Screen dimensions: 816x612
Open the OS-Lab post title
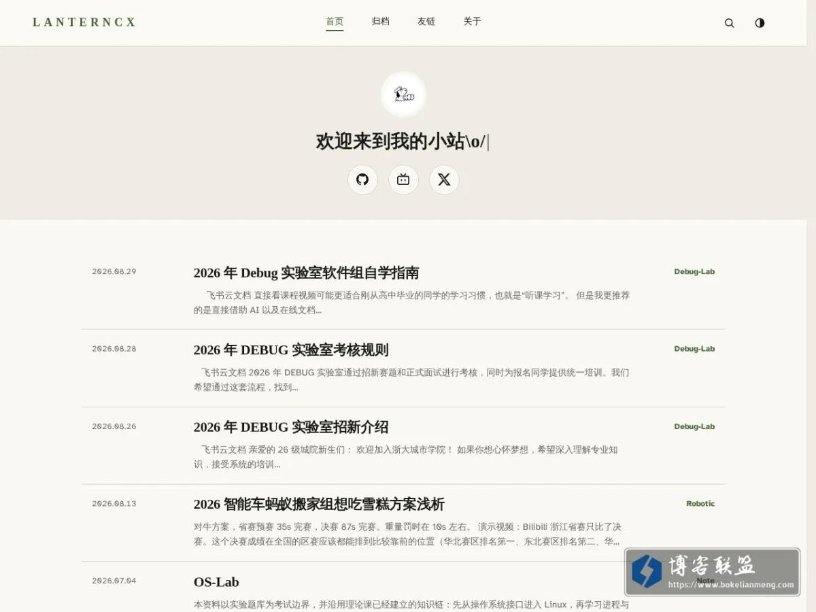(216, 582)
